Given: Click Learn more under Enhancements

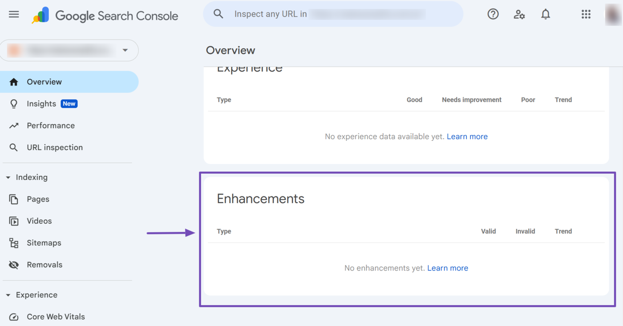Looking at the screenshot, I should (x=447, y=268).
